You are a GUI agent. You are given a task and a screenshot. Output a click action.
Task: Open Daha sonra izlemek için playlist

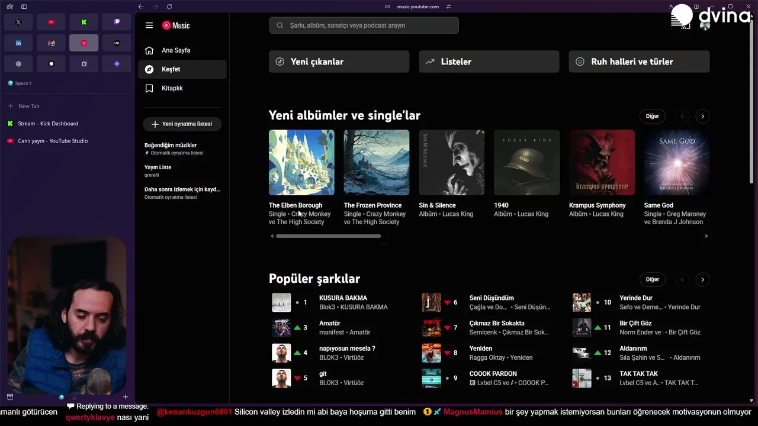click(x=182, y=193)
